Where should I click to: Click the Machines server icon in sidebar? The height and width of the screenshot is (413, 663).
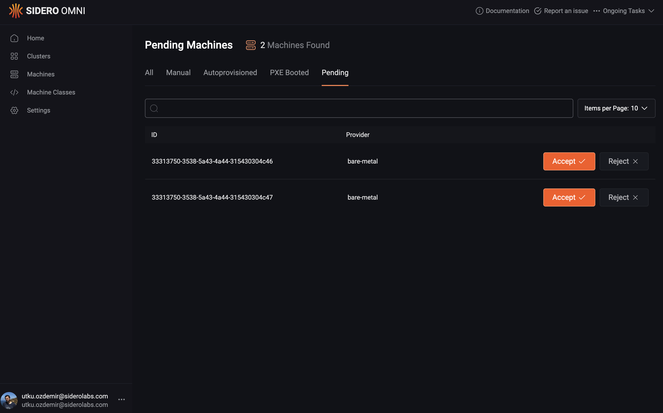pos(14,74)
